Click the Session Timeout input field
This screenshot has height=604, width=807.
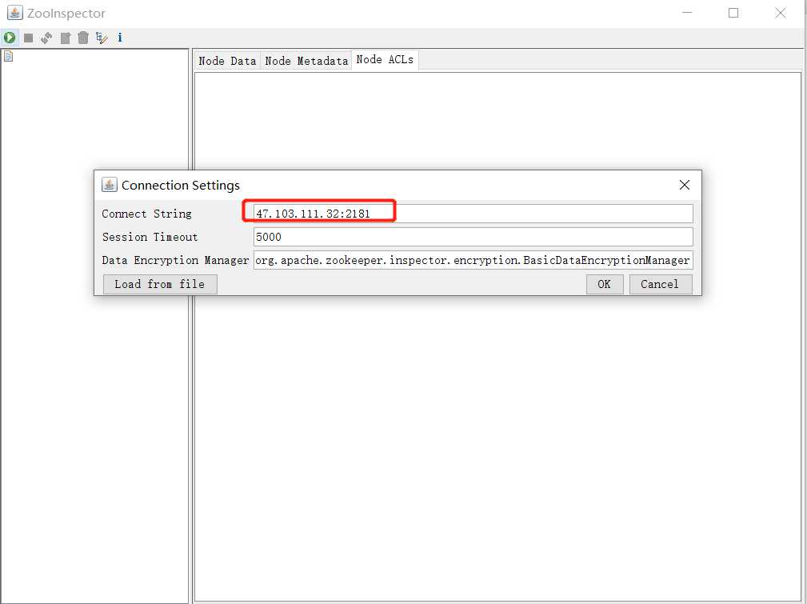click(473, 237)
